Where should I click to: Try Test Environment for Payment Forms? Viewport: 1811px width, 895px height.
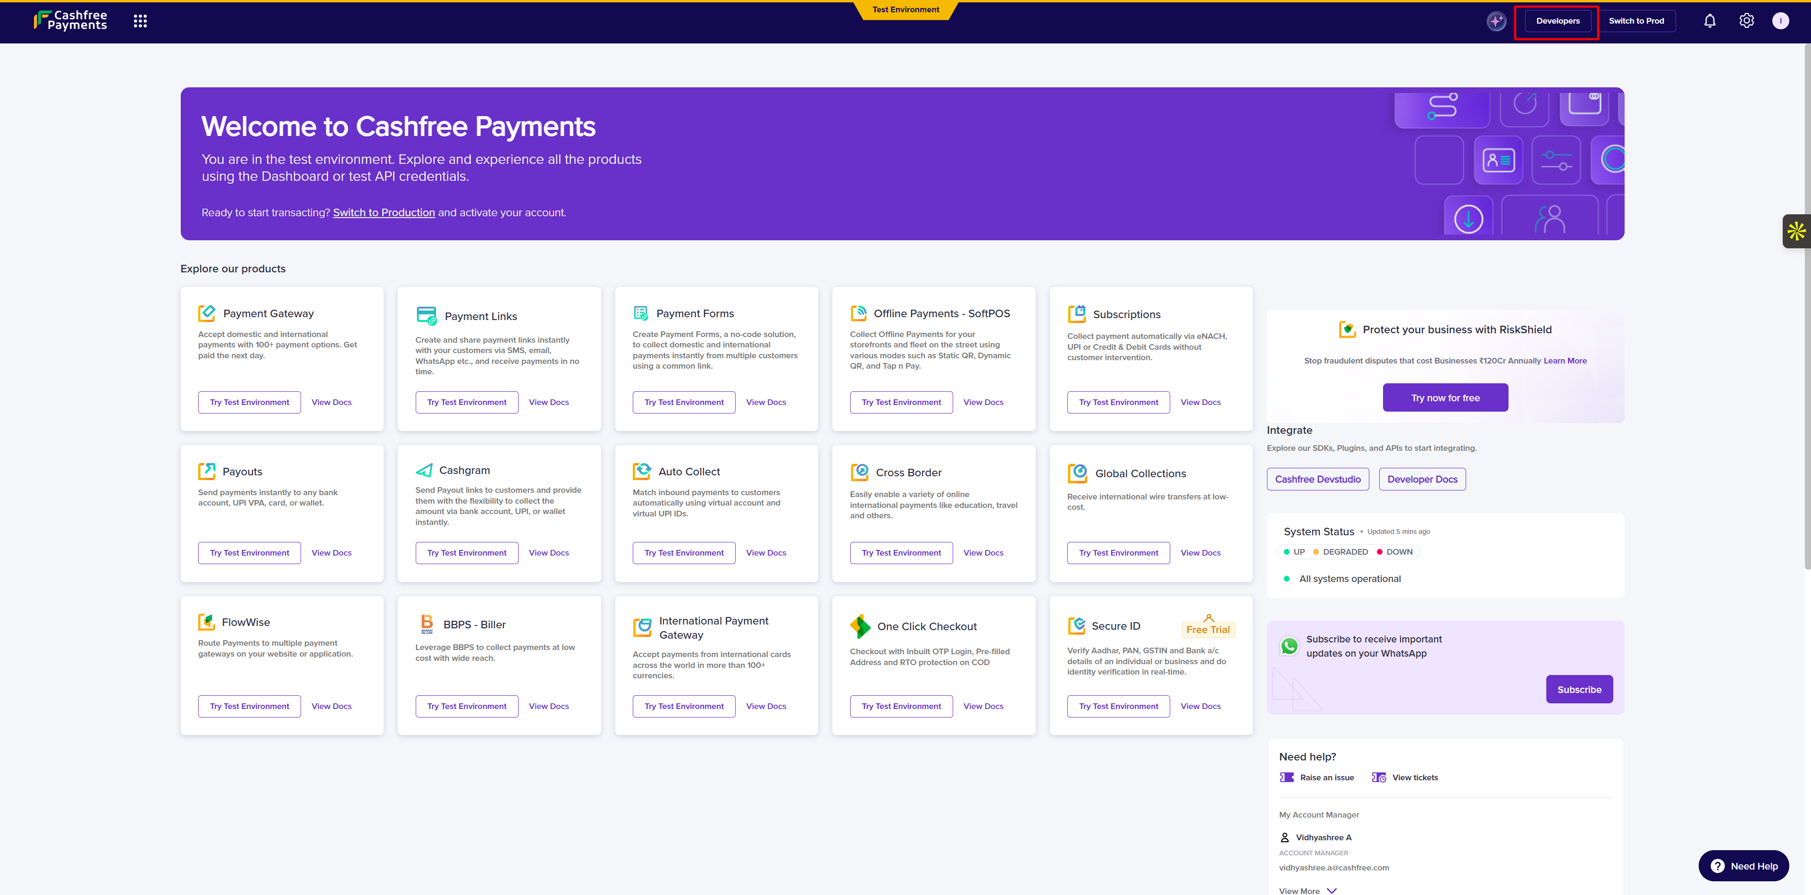pos(684,402)
